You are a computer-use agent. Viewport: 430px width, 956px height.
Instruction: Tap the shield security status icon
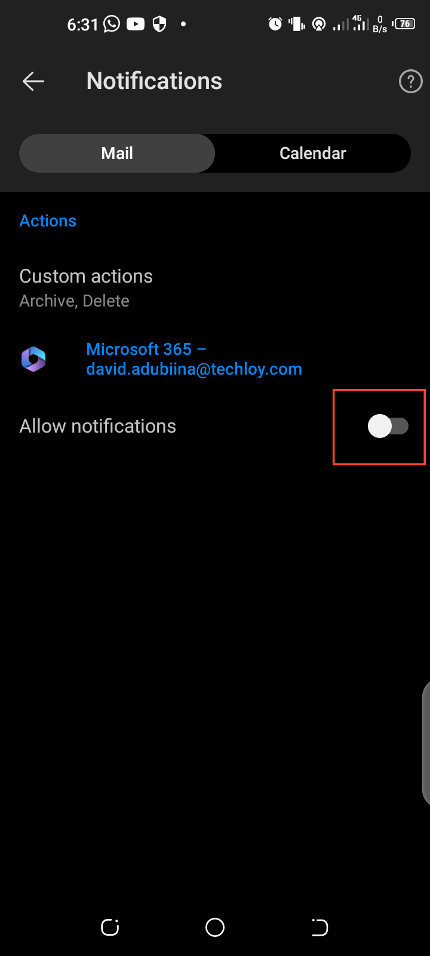click(x=159, y=24)
